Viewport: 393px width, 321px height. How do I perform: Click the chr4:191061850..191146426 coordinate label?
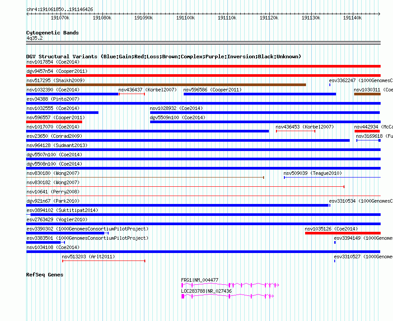pos(60,9)
